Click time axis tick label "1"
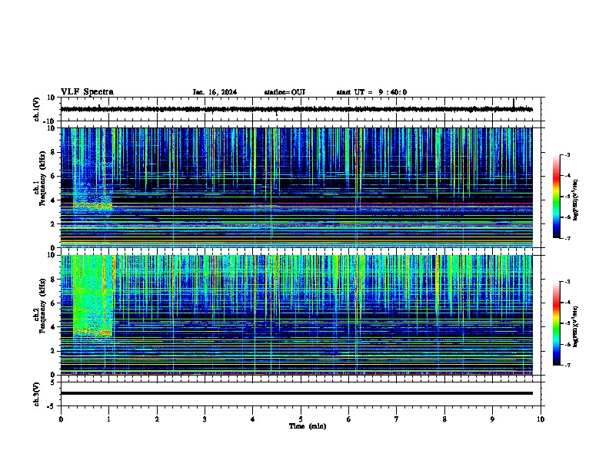Screen dimensions: 609x470 point(108,419)
